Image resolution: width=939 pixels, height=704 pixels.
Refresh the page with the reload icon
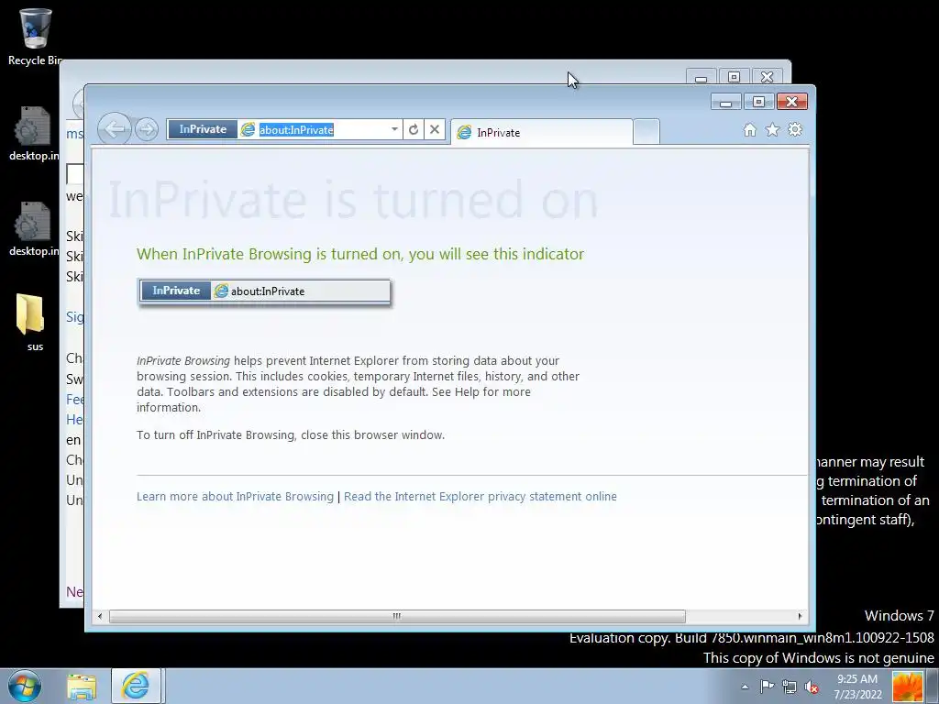pyautogui.click(x=414, y=129)
